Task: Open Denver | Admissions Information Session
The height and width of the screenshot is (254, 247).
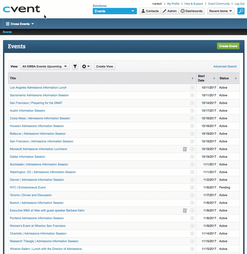Action: pos(37,180)
